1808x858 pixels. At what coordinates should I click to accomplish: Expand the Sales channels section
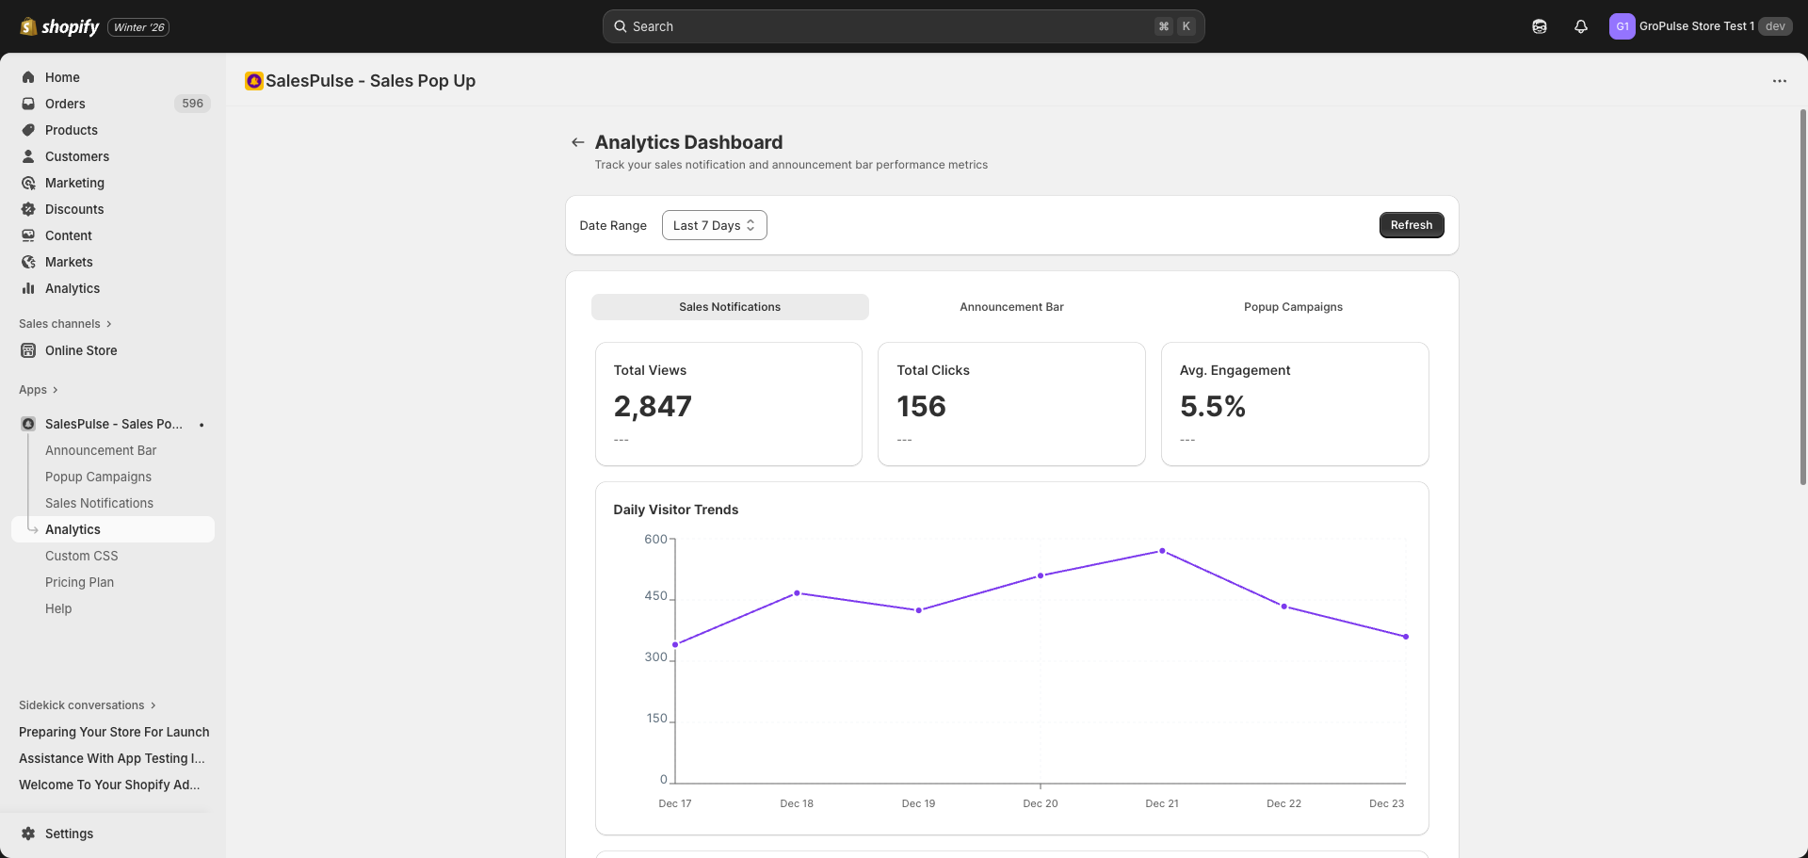pos(65,324)
